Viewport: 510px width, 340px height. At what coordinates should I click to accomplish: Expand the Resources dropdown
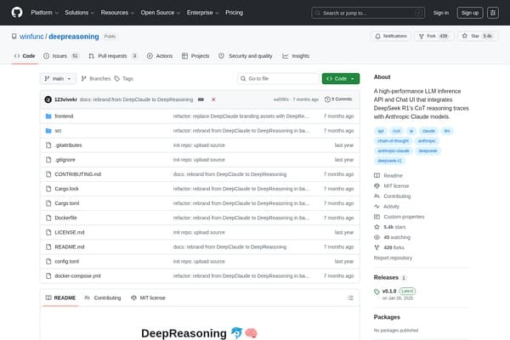coord(117,13)
